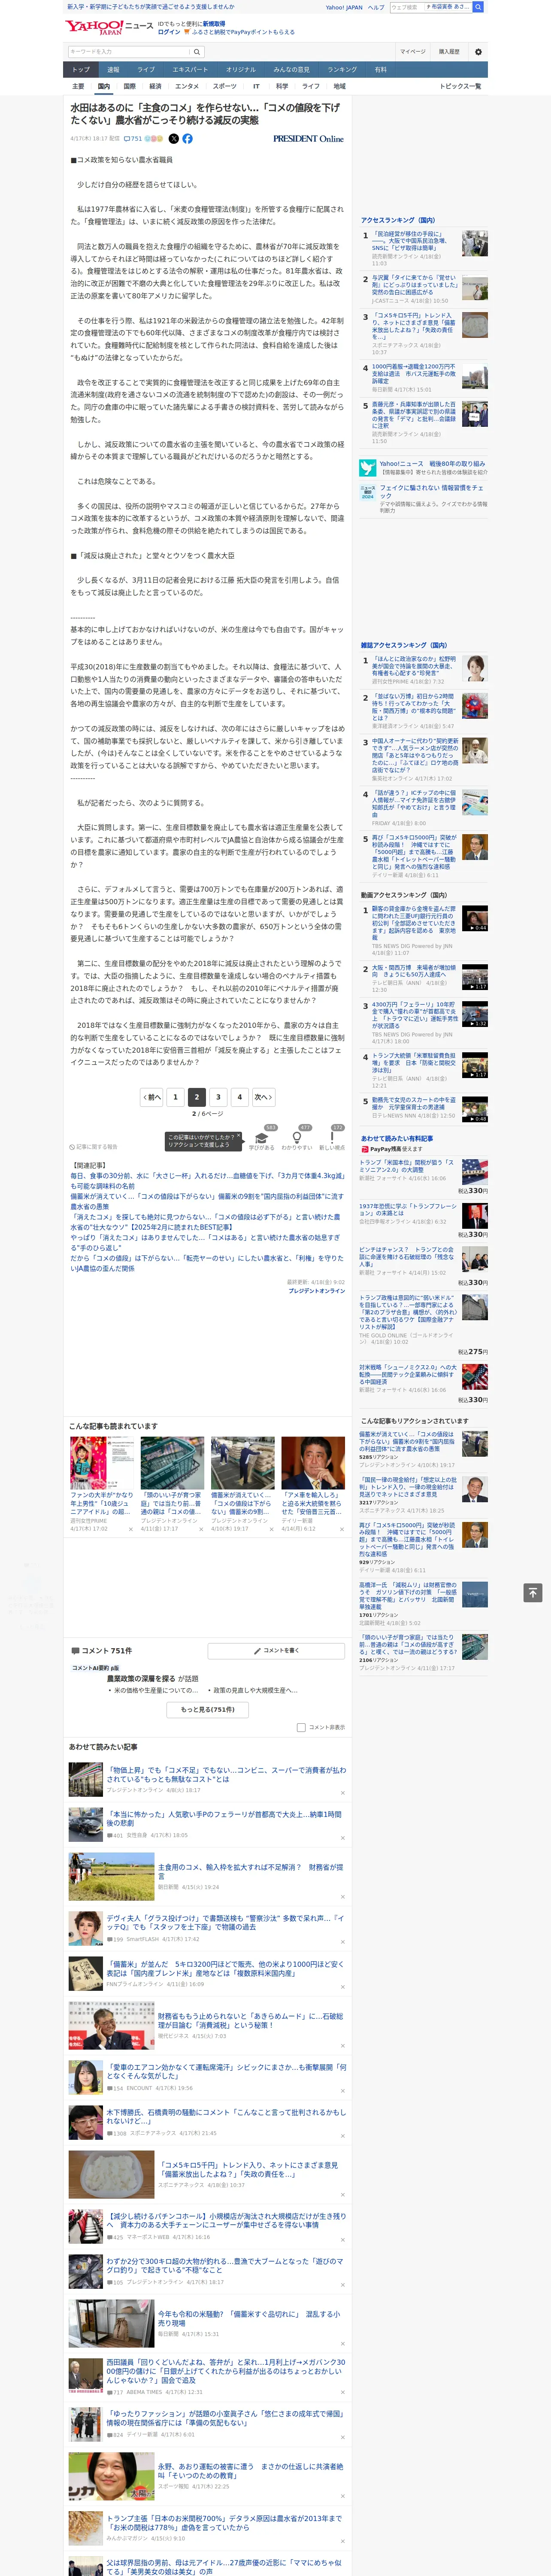This screenshot has height=2576, width=551.
Task: Select the みんなの意見 tab
Action: (291, 70)
